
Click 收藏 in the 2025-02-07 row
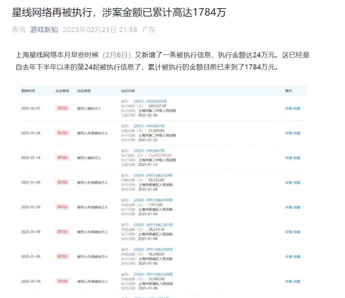click(297, 108)
